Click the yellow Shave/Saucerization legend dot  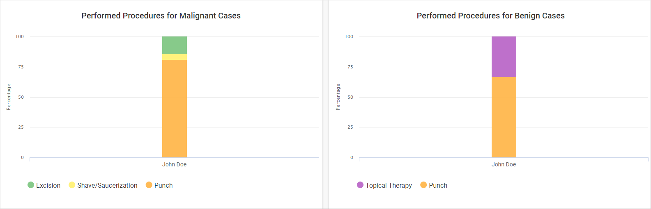click(x=72, y=185)
